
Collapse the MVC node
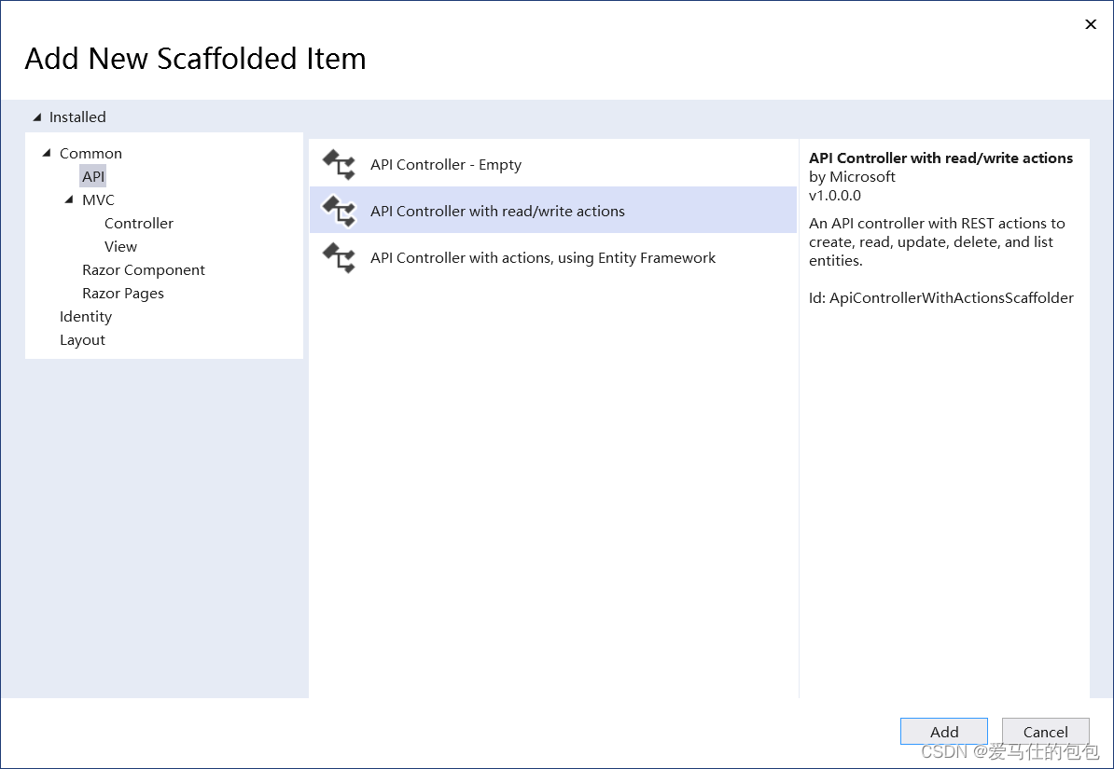69,199
